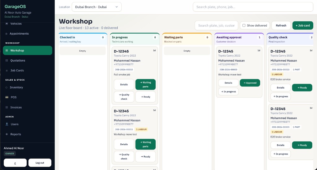Click the Log out button
Screen dimensions: 317x170
click(x=40, y=163)
